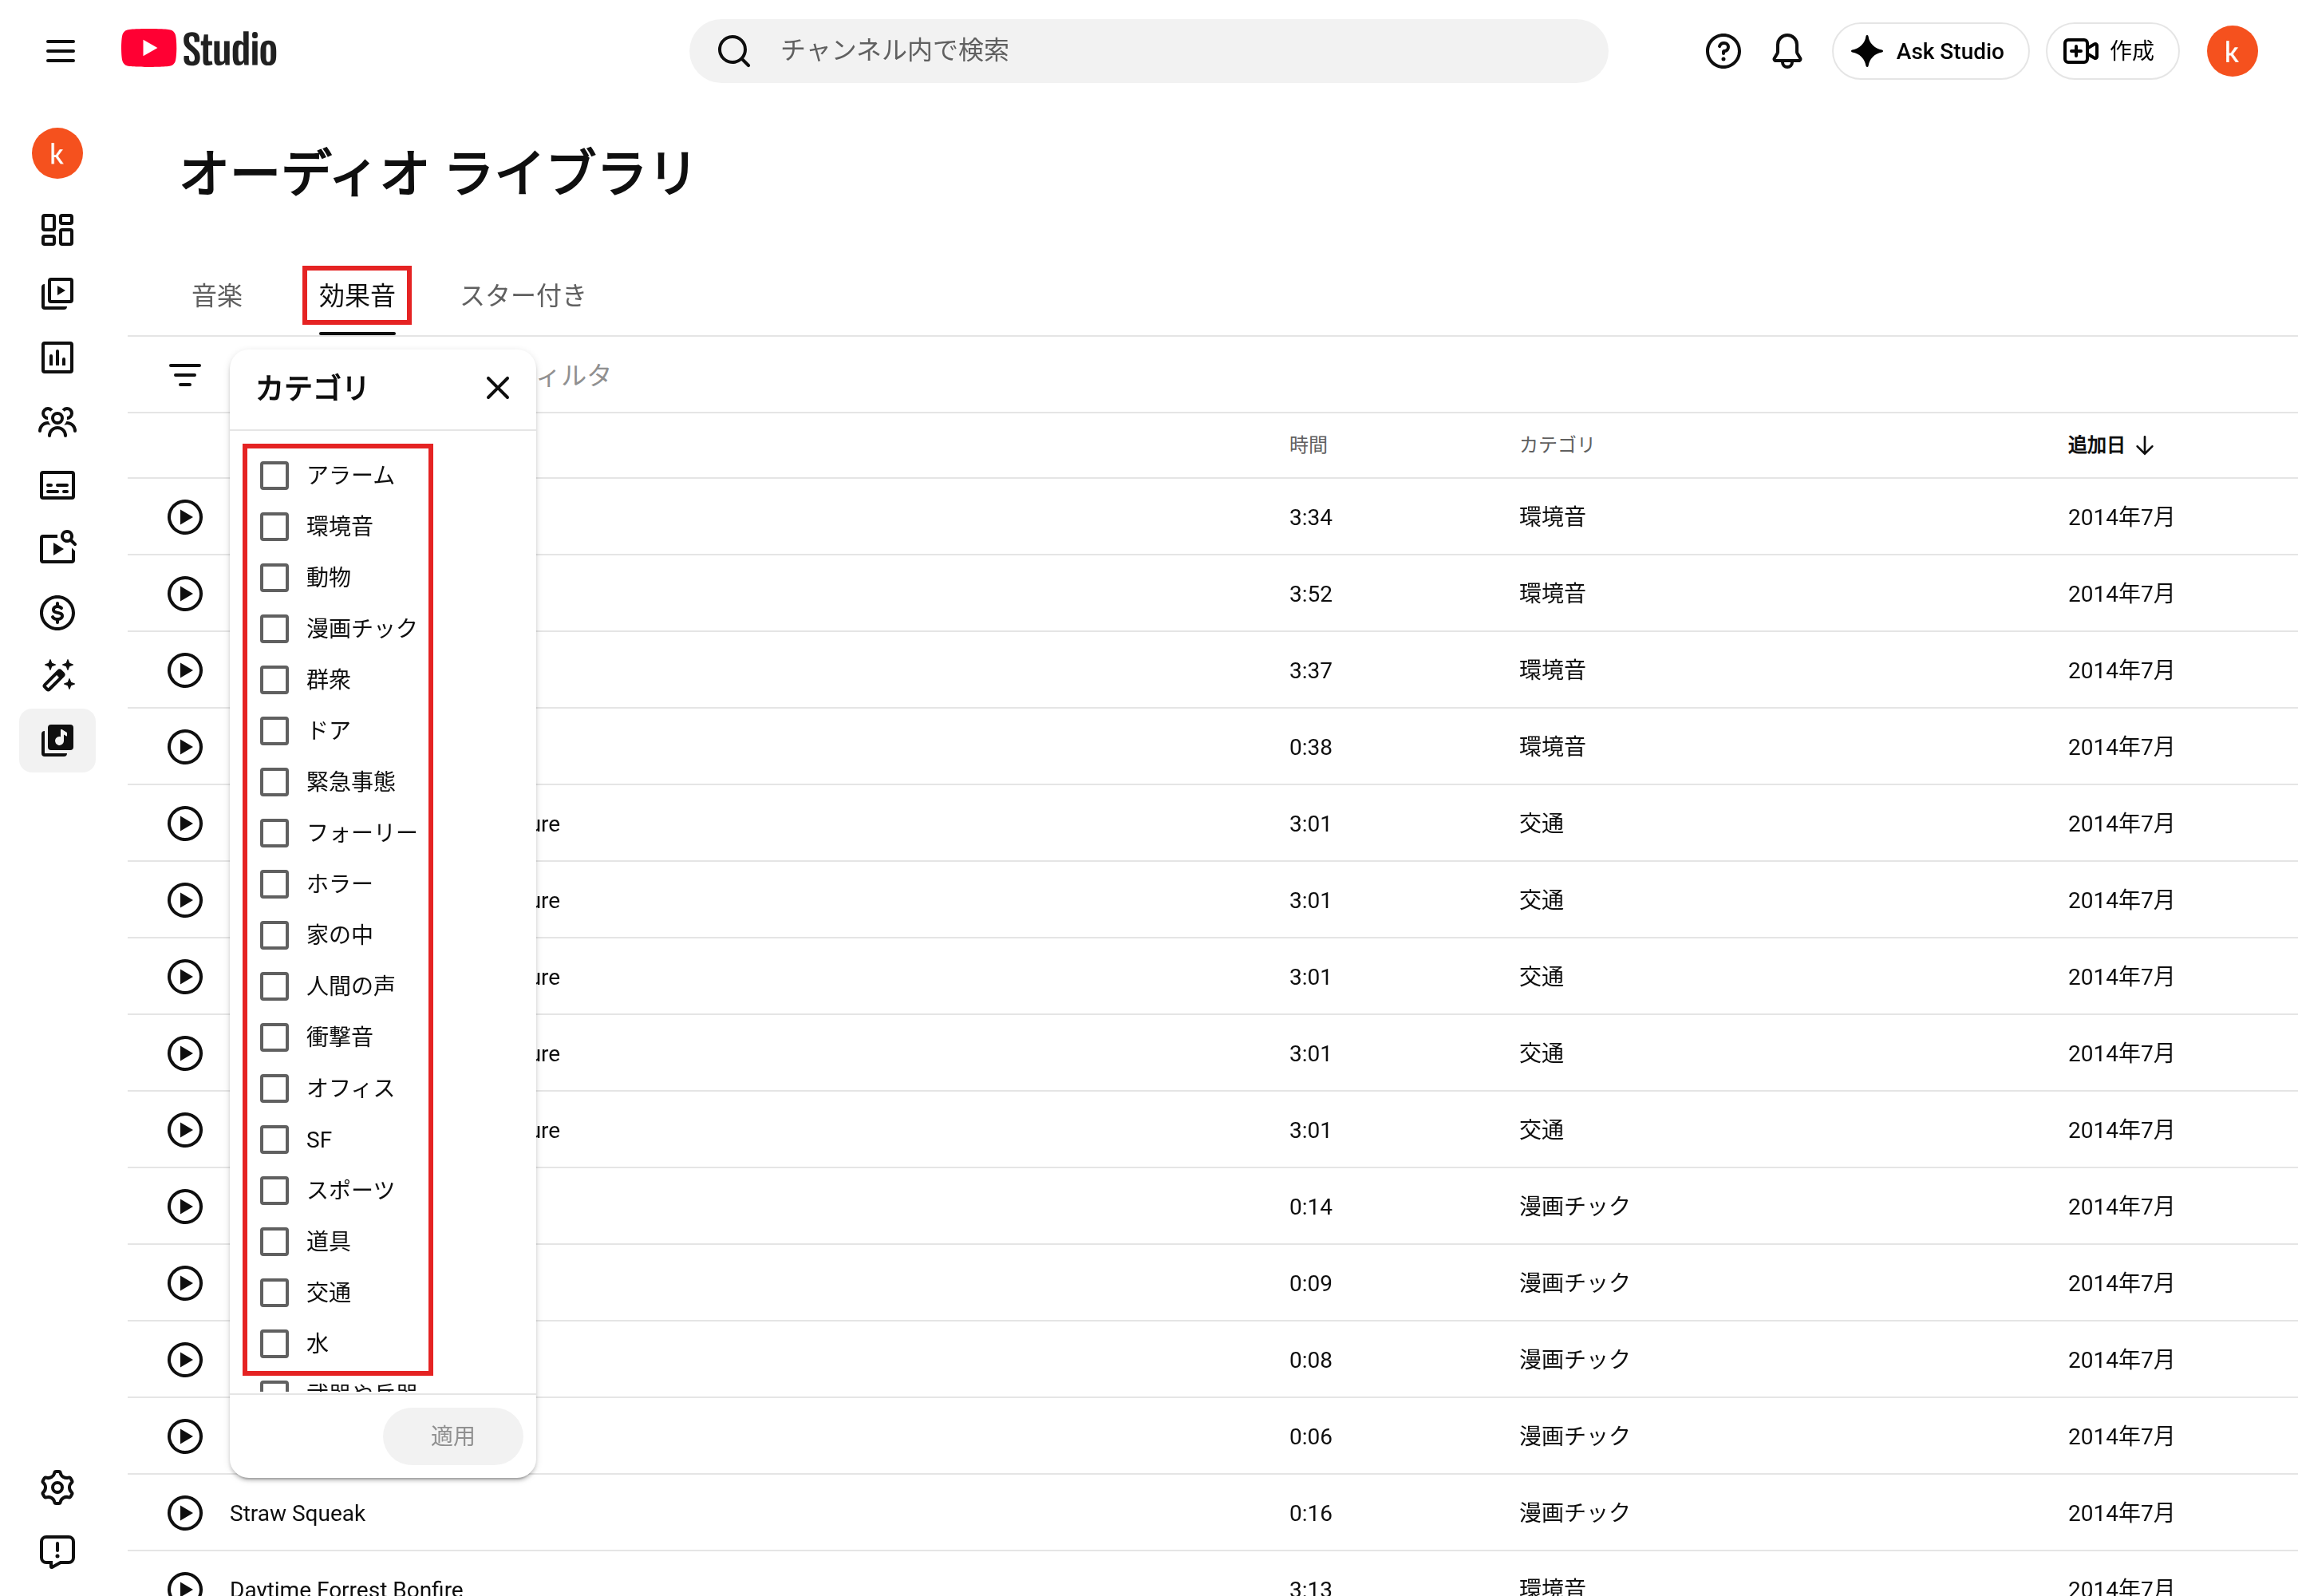Image resolution: width=2298 pixels, height=1596 pixels.
Task: Check the アラーム category checkbox
Action: pos(274,475)
